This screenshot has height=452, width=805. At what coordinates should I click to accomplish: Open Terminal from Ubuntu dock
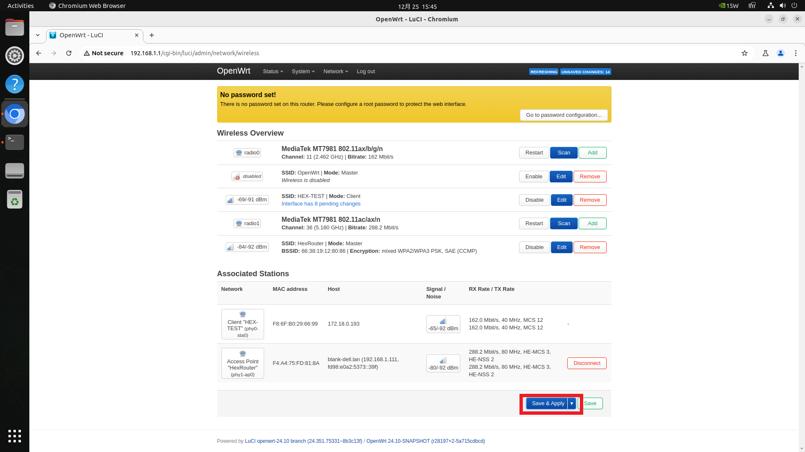pos(15,142)
